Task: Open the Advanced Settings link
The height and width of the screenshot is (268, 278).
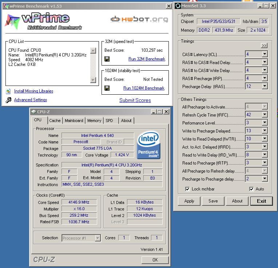Action: pos(31,100)
